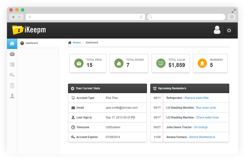Open Oil change reminder link
This screenshot has height=159, width=245.
tap(201, 127)
